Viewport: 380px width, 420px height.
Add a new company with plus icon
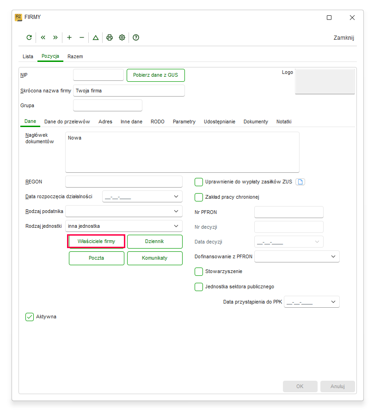coord(69,37)
